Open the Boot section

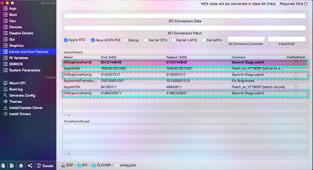13,15
